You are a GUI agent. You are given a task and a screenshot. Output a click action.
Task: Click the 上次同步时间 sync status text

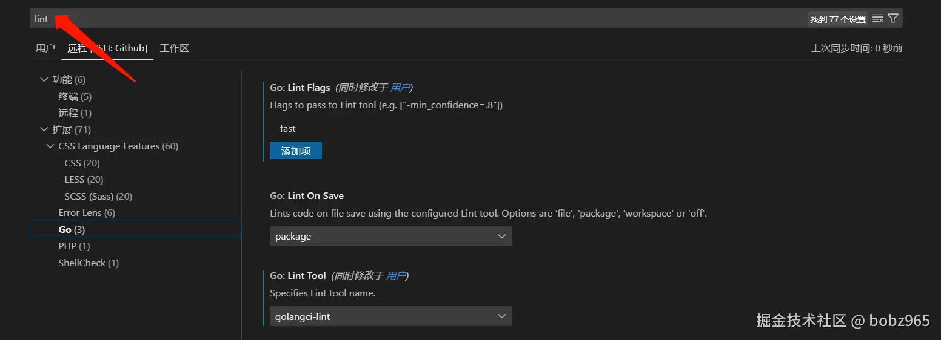[857, 48]
